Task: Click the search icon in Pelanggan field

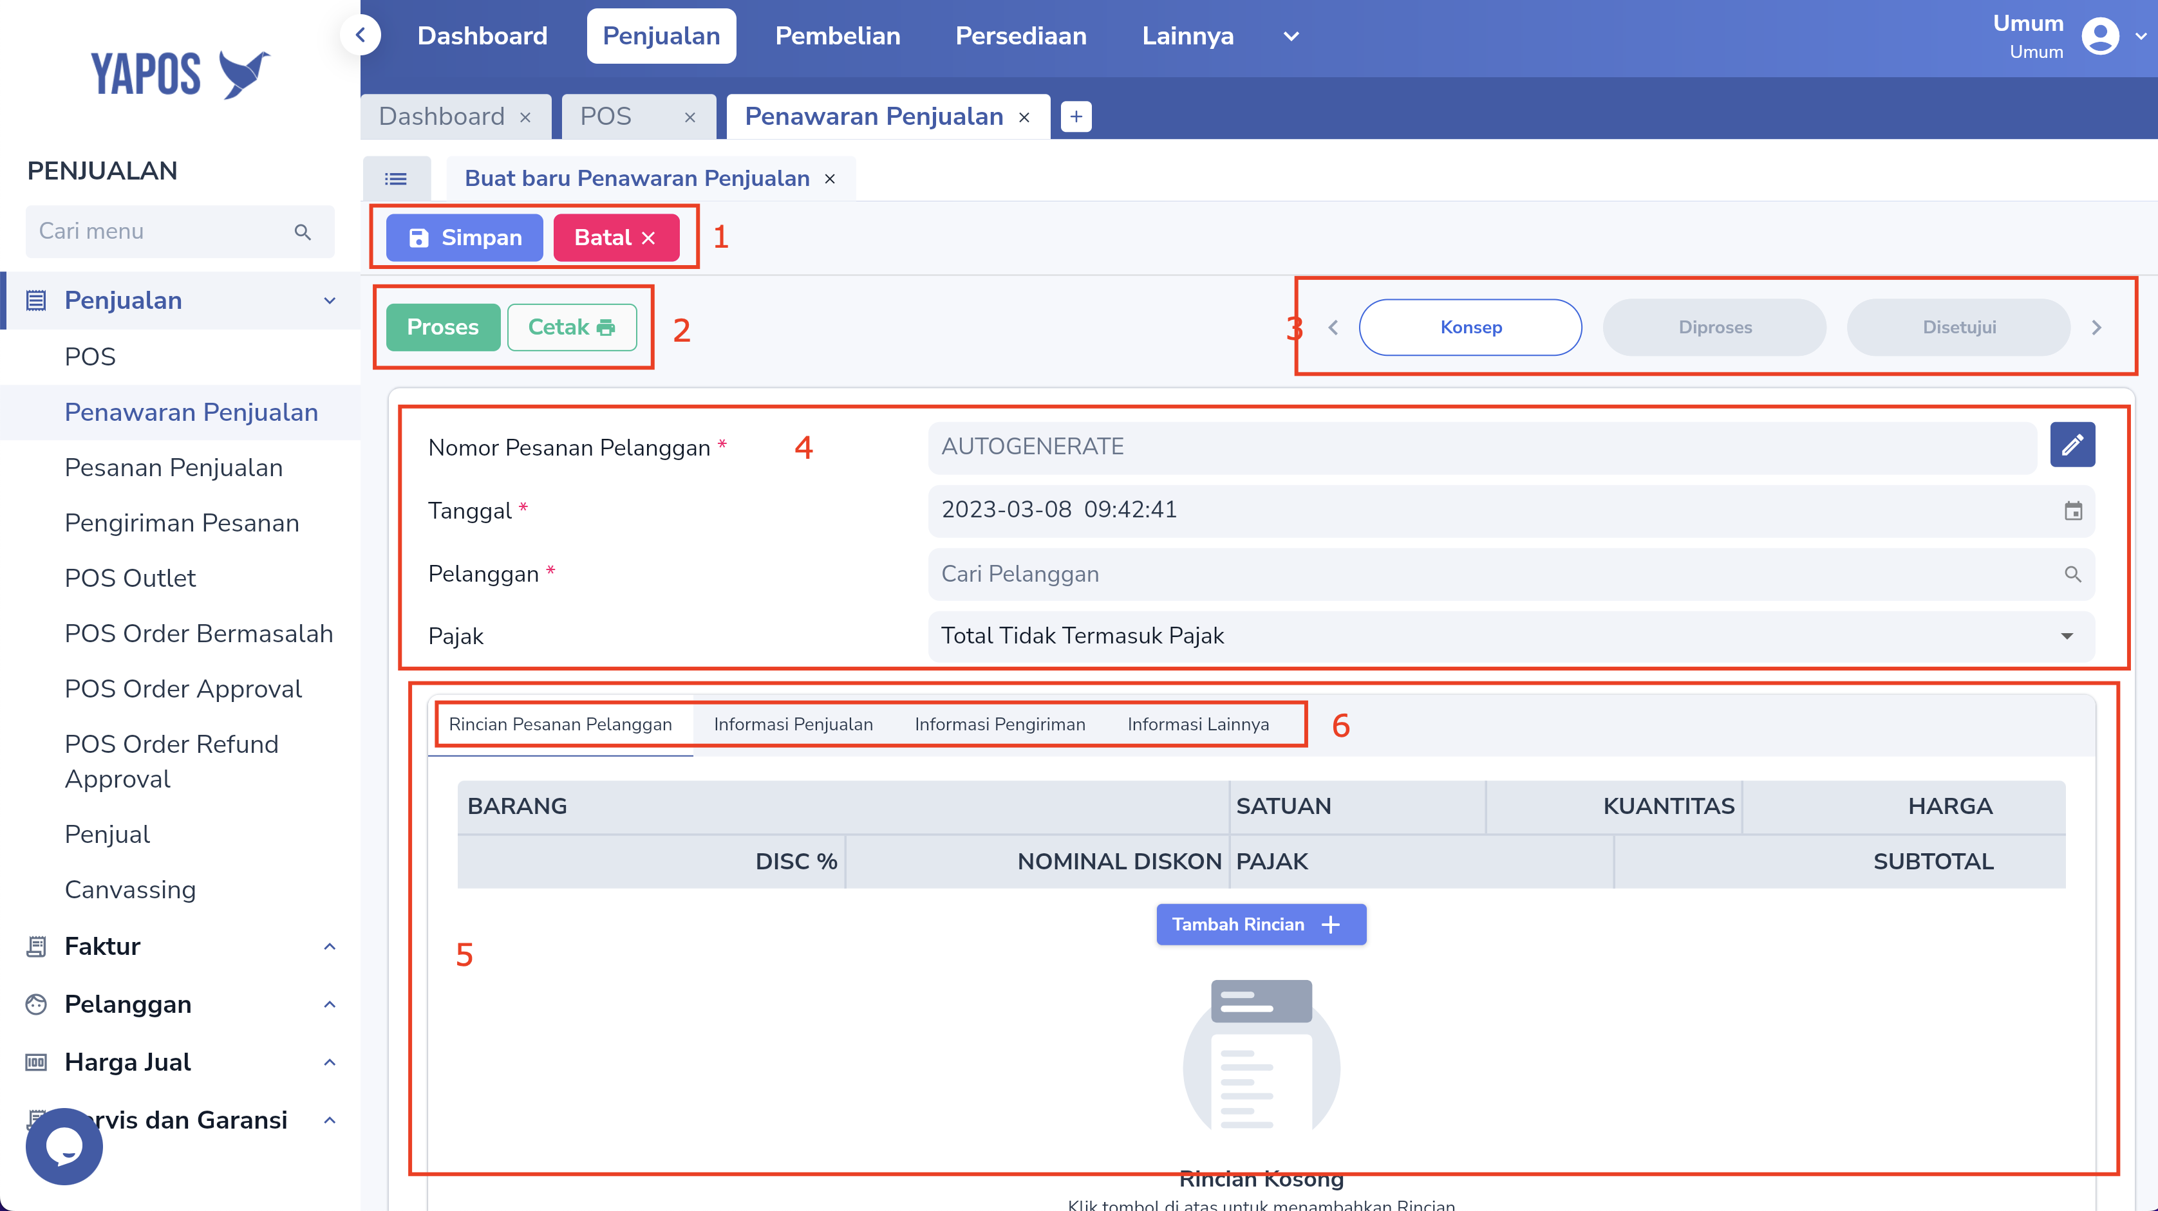Action: [2072, 574]
